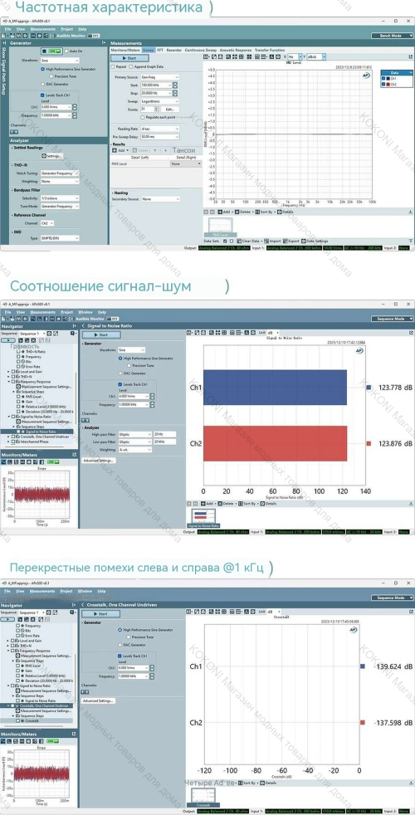Image resolution: width=415 pixels, height=815 pixels.
Task: Switch to the FFT tab
Action: (x=159, y=50)
